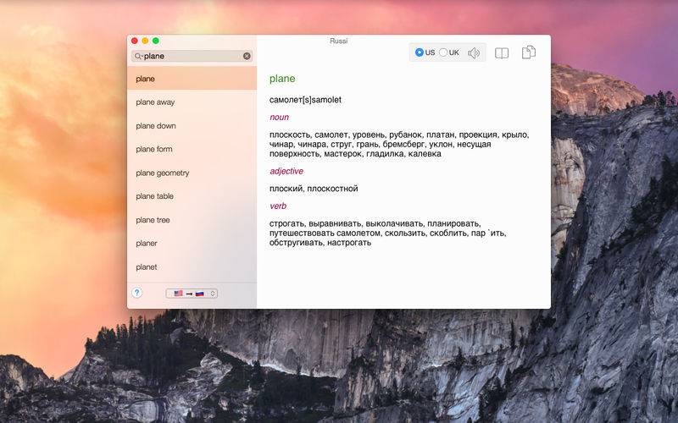The width and height of the screenshot is (678, 423).
Task: Click the green 'plane' headword
Action: click(x=282, y=79)
